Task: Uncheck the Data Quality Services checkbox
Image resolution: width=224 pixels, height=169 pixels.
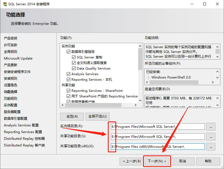Action: 74,68
